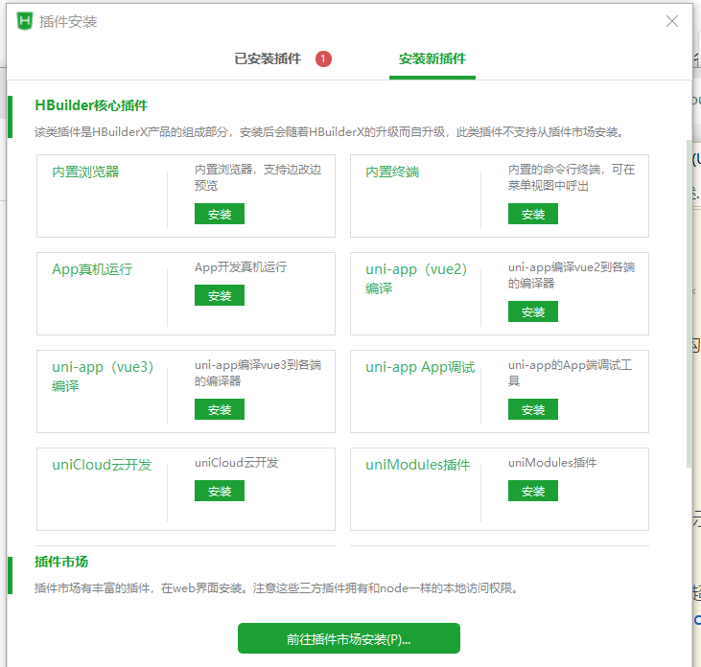Close the 插件安装 dialog window
This screenshot has height=667, width=701.
click(673, 21)
